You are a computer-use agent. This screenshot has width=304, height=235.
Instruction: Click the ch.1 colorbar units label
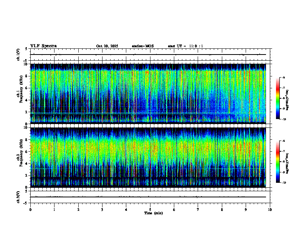[287, 100]
